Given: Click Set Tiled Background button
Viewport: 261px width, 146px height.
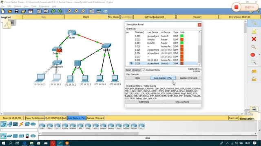Looking at the screenshot, I should coord(154,17).
